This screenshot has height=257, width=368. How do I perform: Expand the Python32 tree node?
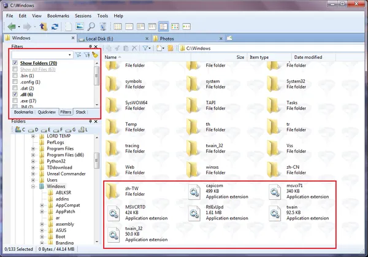tap(33, 161)
